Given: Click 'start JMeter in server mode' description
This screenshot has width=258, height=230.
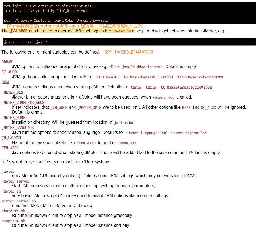Looking at the screenshot, I should click(84, 186).
